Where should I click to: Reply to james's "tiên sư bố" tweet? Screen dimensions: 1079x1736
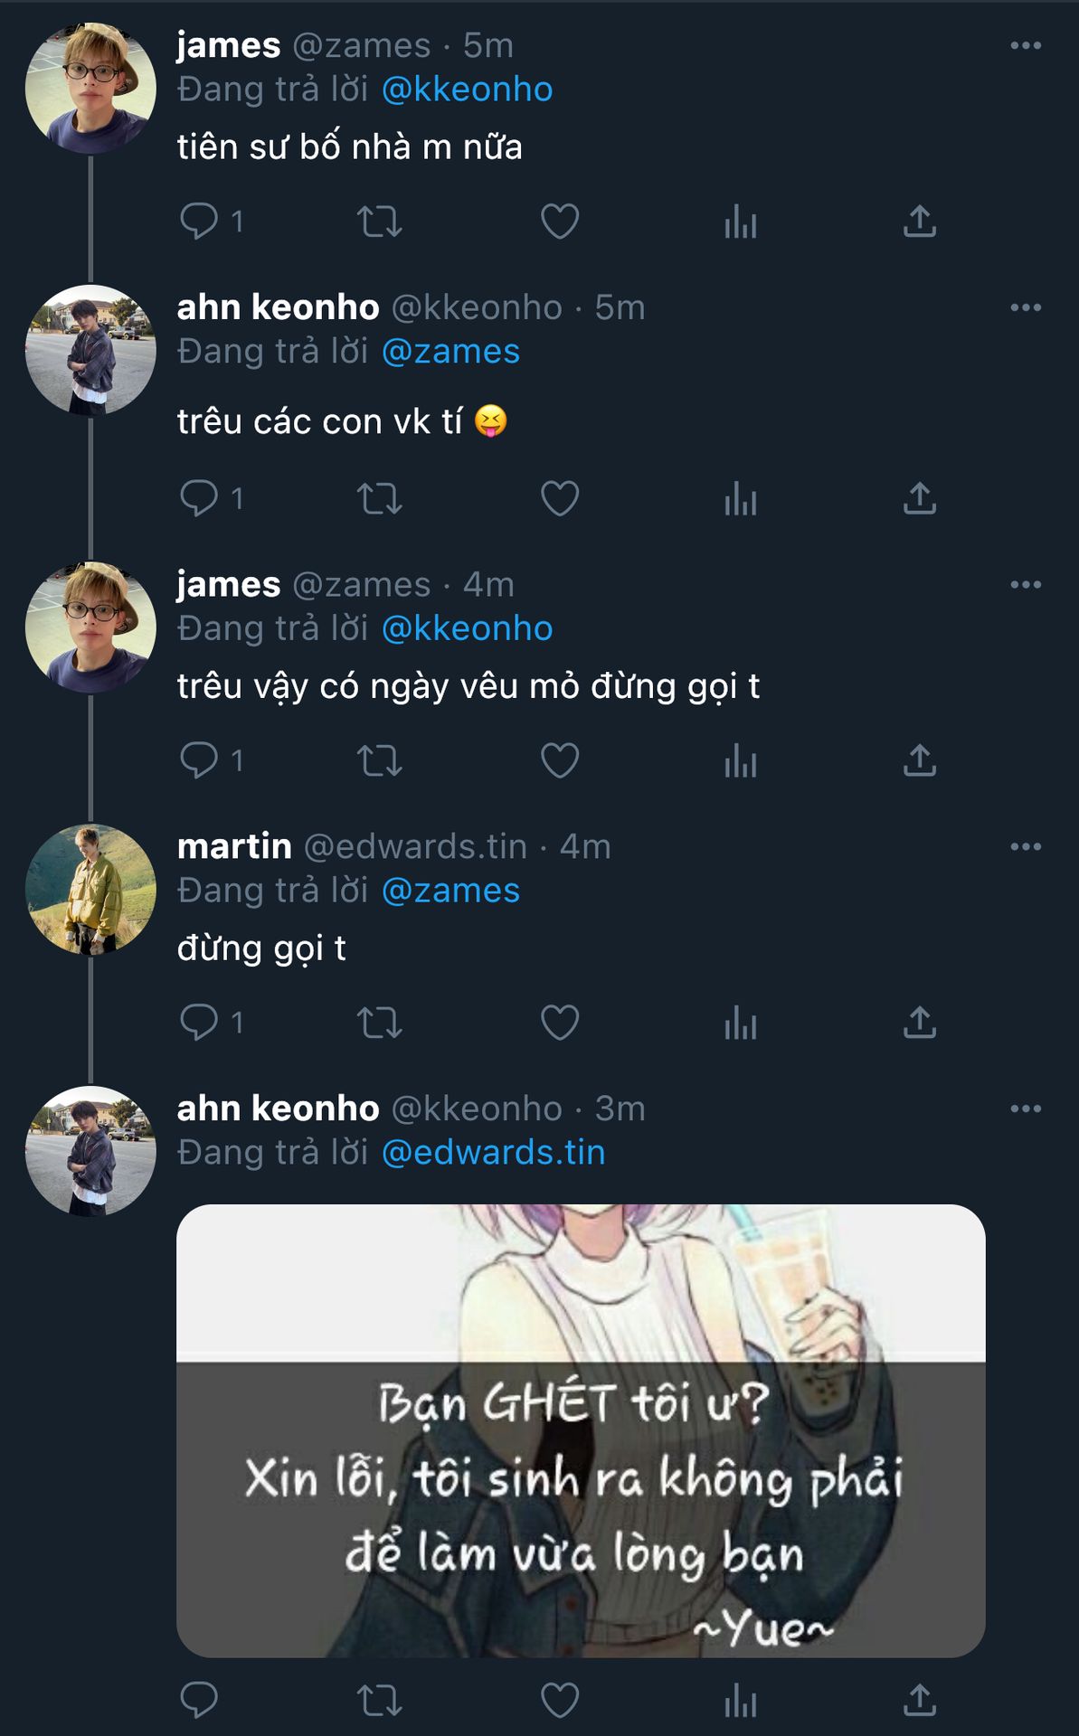point(199,221)
